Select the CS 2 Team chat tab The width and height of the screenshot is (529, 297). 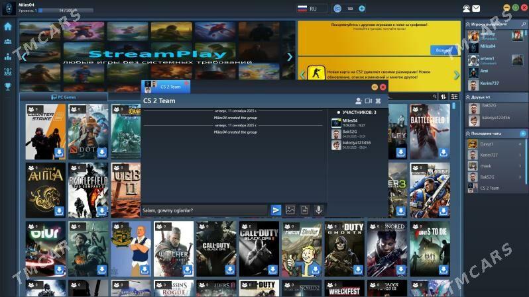[x=166, y=87]
